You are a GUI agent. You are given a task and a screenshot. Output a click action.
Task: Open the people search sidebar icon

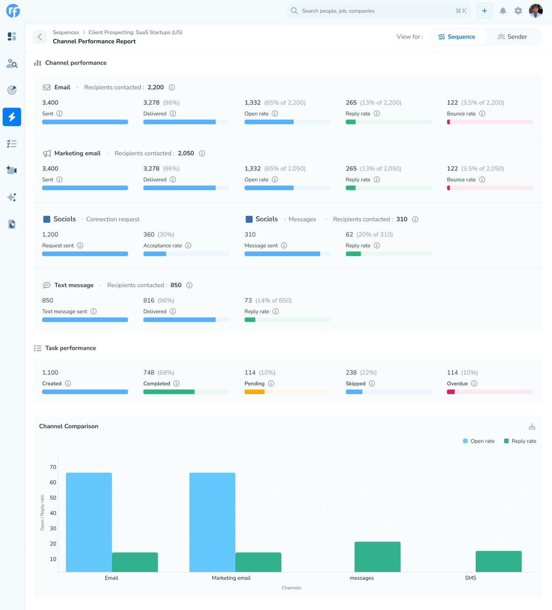(12, 63)
